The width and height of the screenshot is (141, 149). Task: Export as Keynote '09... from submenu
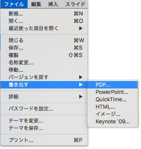(113, 121)
